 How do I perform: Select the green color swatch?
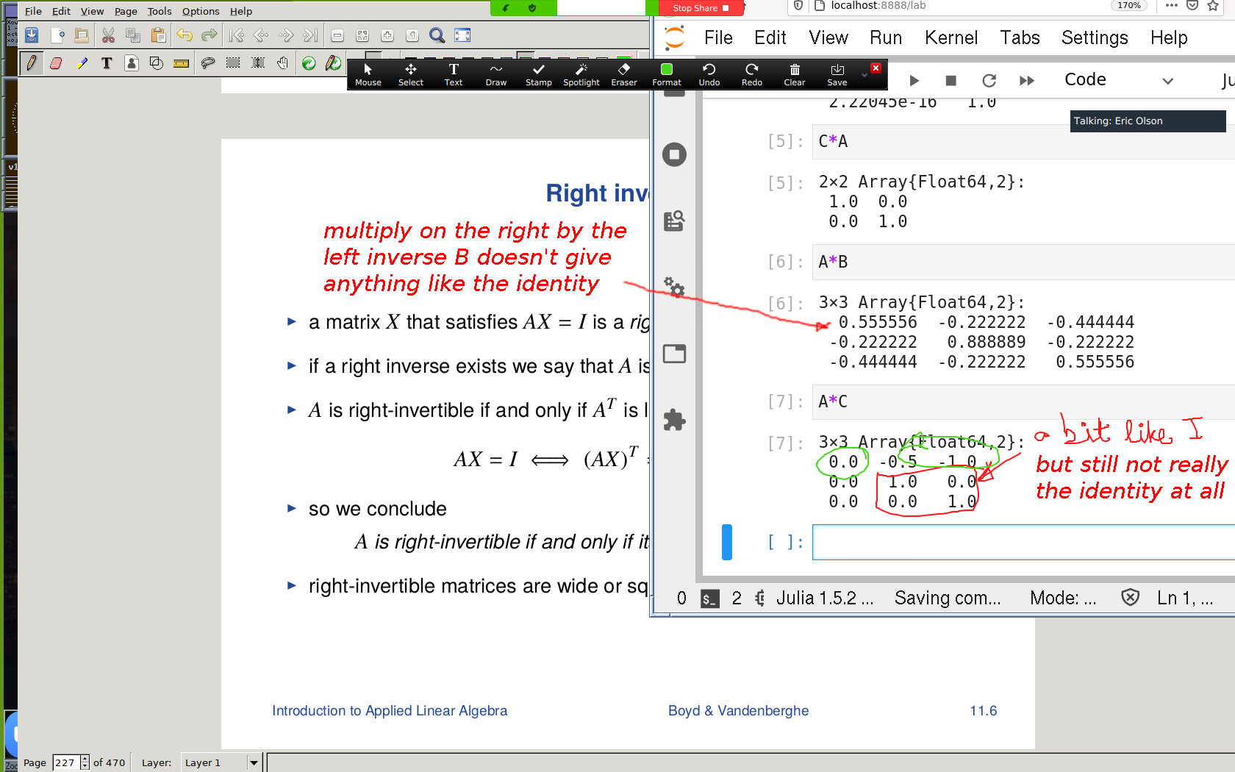coord(623,57)
